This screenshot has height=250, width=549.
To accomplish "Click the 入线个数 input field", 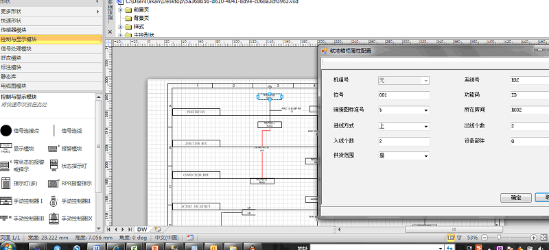I will tap(404, 141).
